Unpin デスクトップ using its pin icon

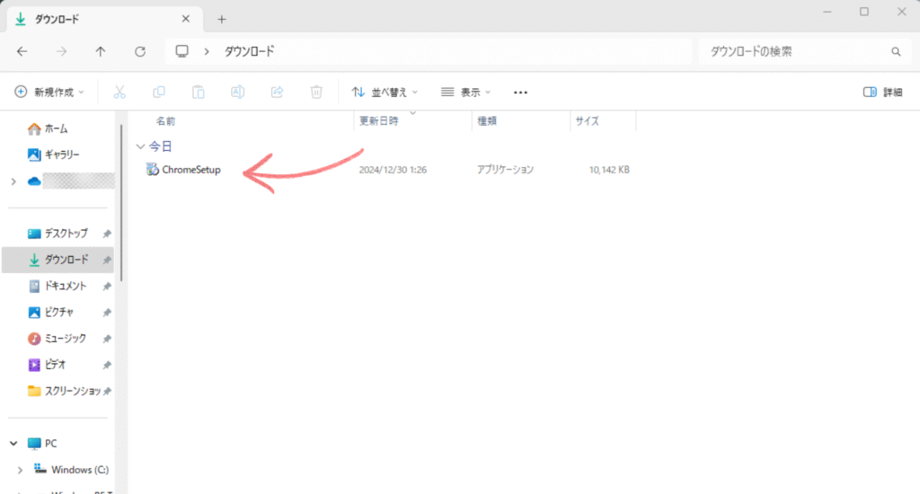click(107, 234)
